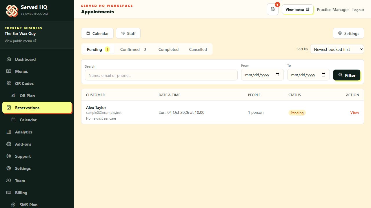Switch to the Pending tab

98,49
